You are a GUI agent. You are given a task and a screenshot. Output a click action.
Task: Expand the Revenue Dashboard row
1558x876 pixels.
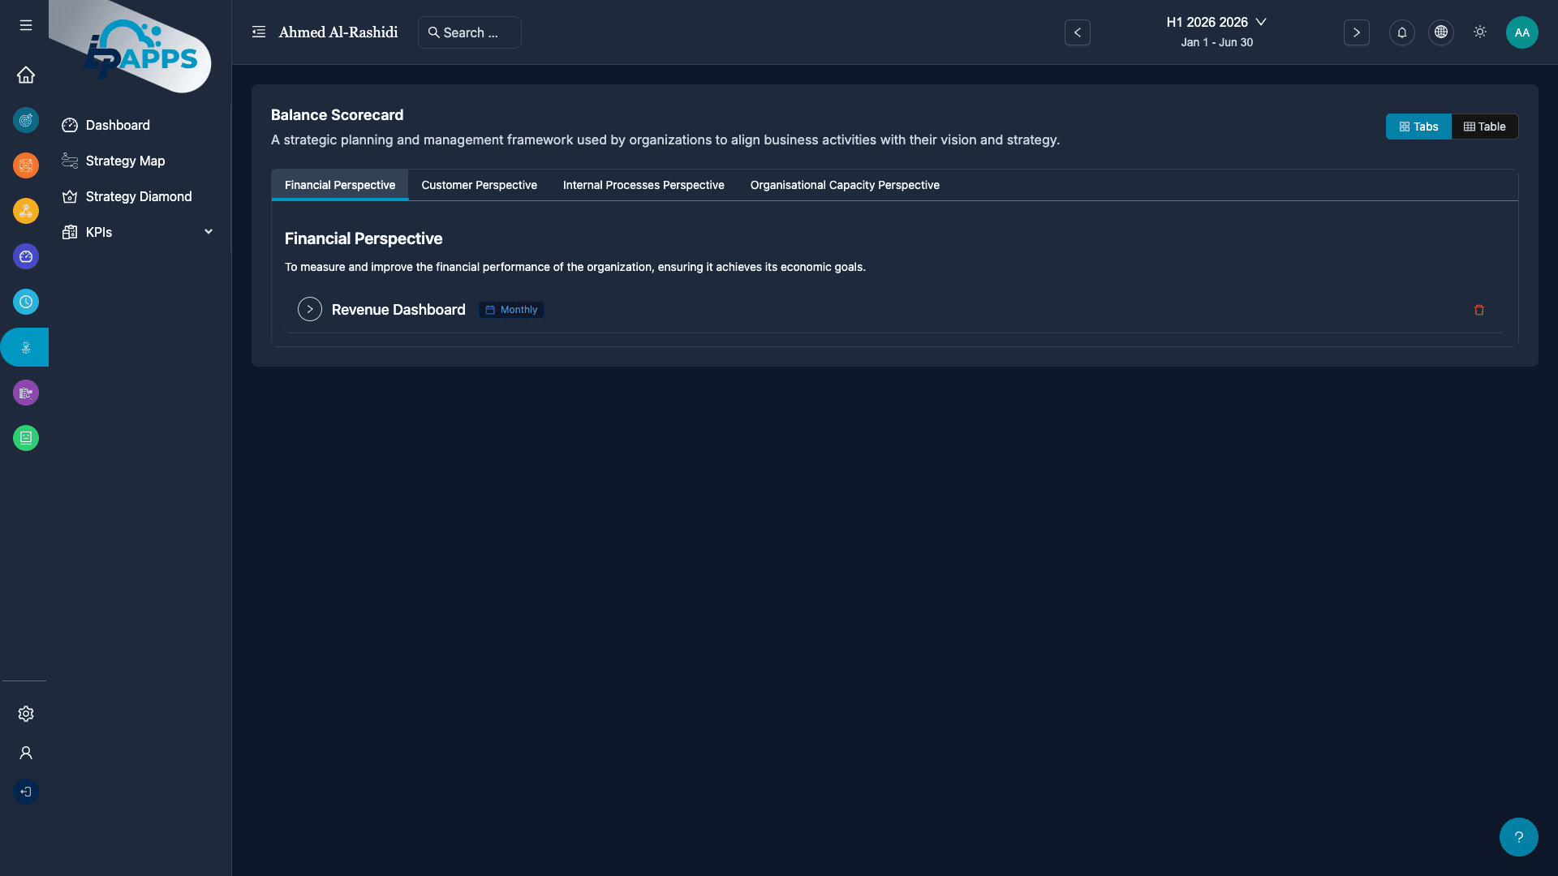pyautogui.click(x=309, y=309)
